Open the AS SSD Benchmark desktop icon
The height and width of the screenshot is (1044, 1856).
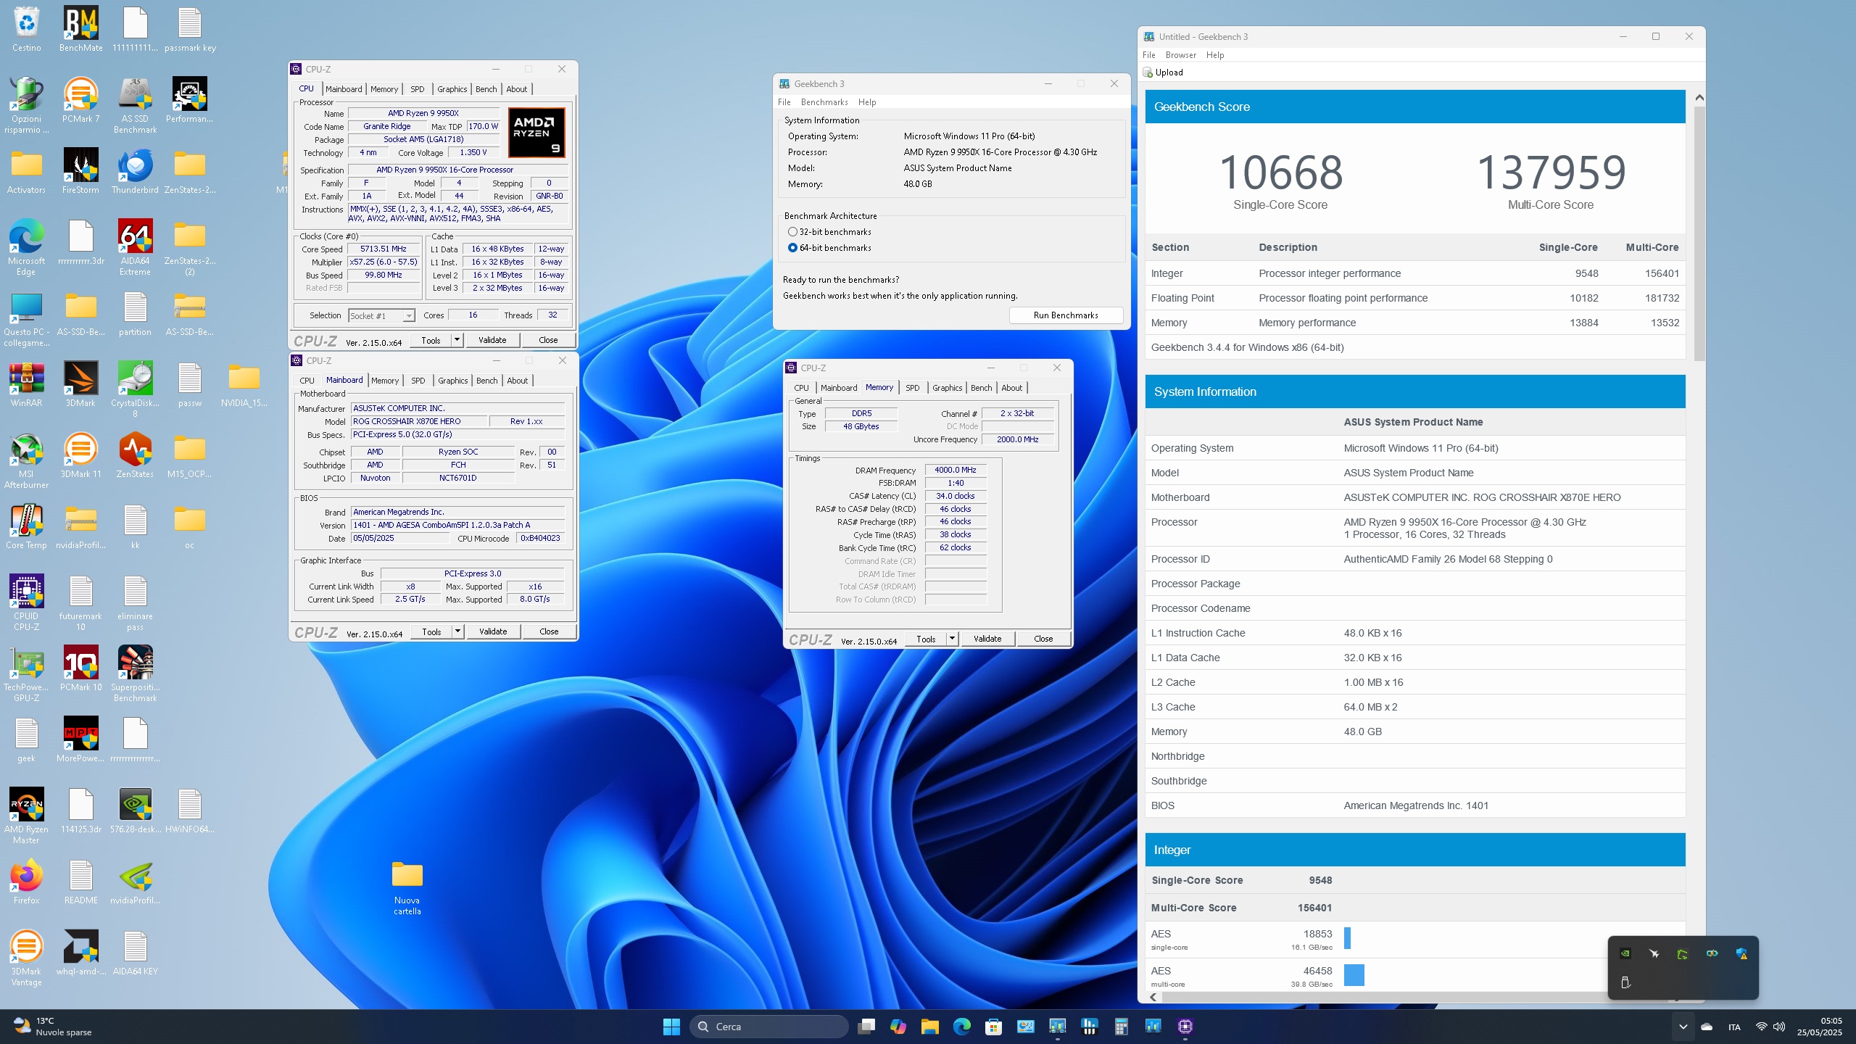pos(135,106)
